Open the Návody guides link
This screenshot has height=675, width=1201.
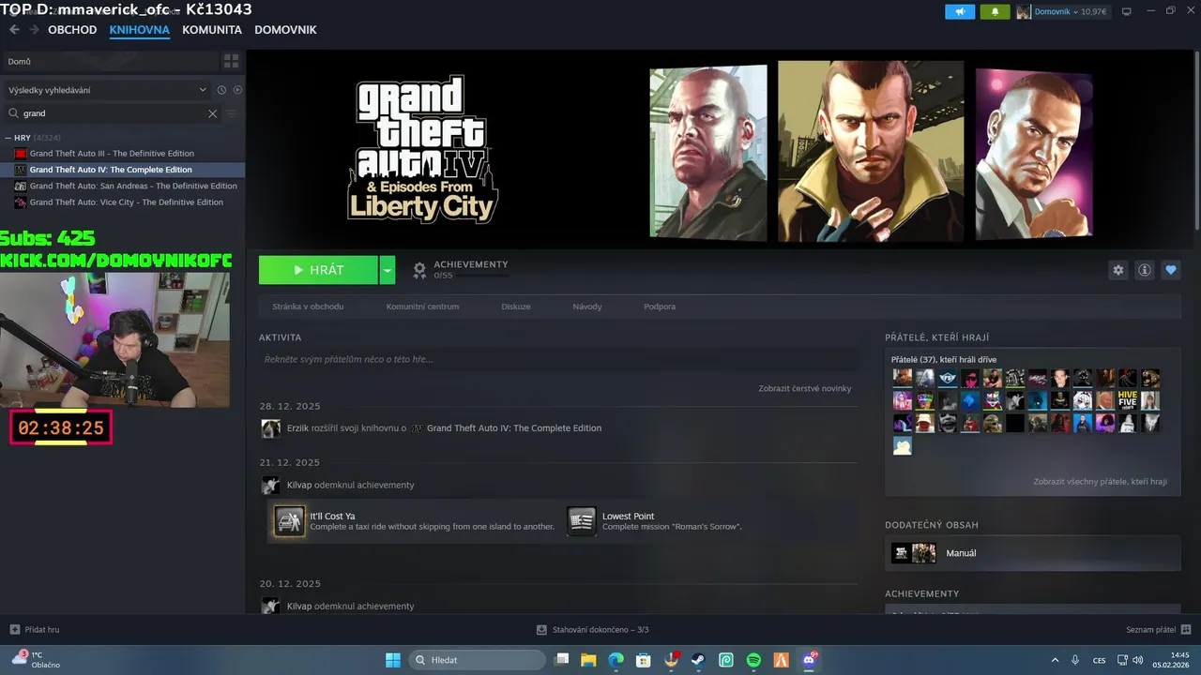pyautogui.click(x=587, y=307)
